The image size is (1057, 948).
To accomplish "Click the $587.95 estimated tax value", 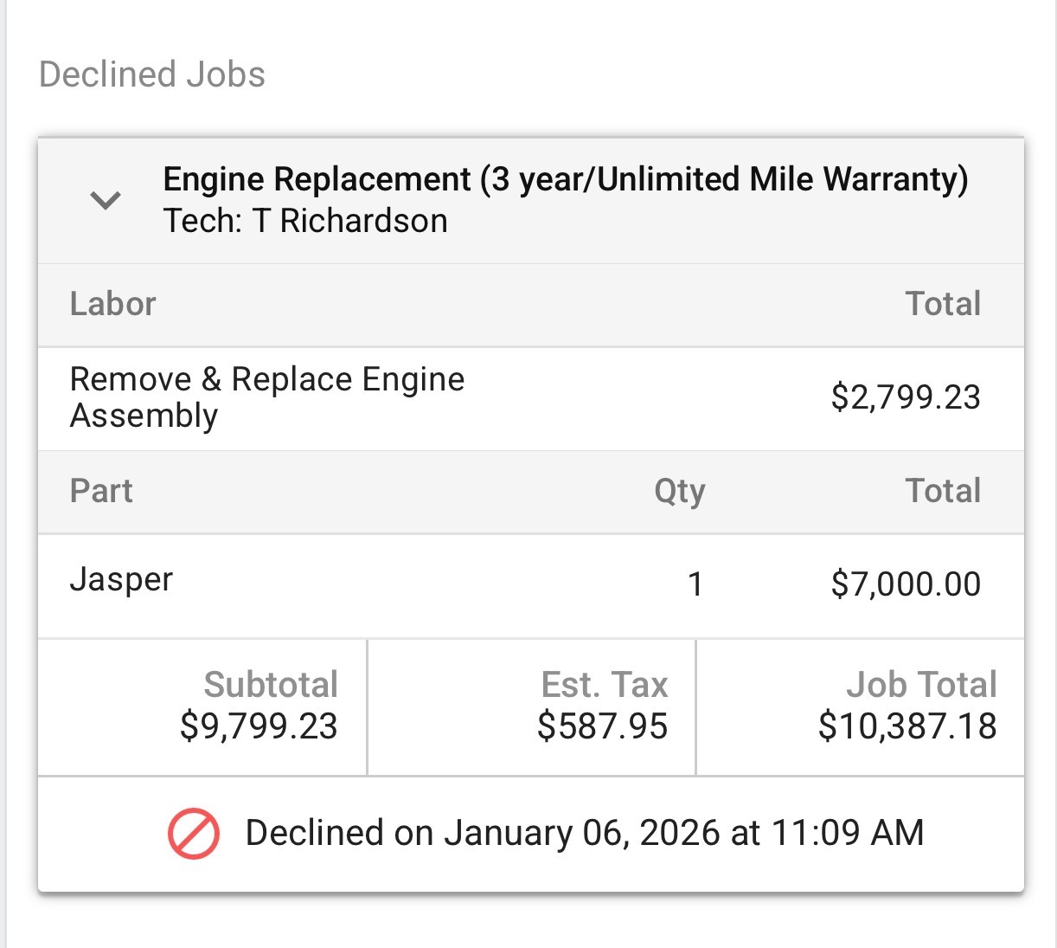I will pos(602,726).
